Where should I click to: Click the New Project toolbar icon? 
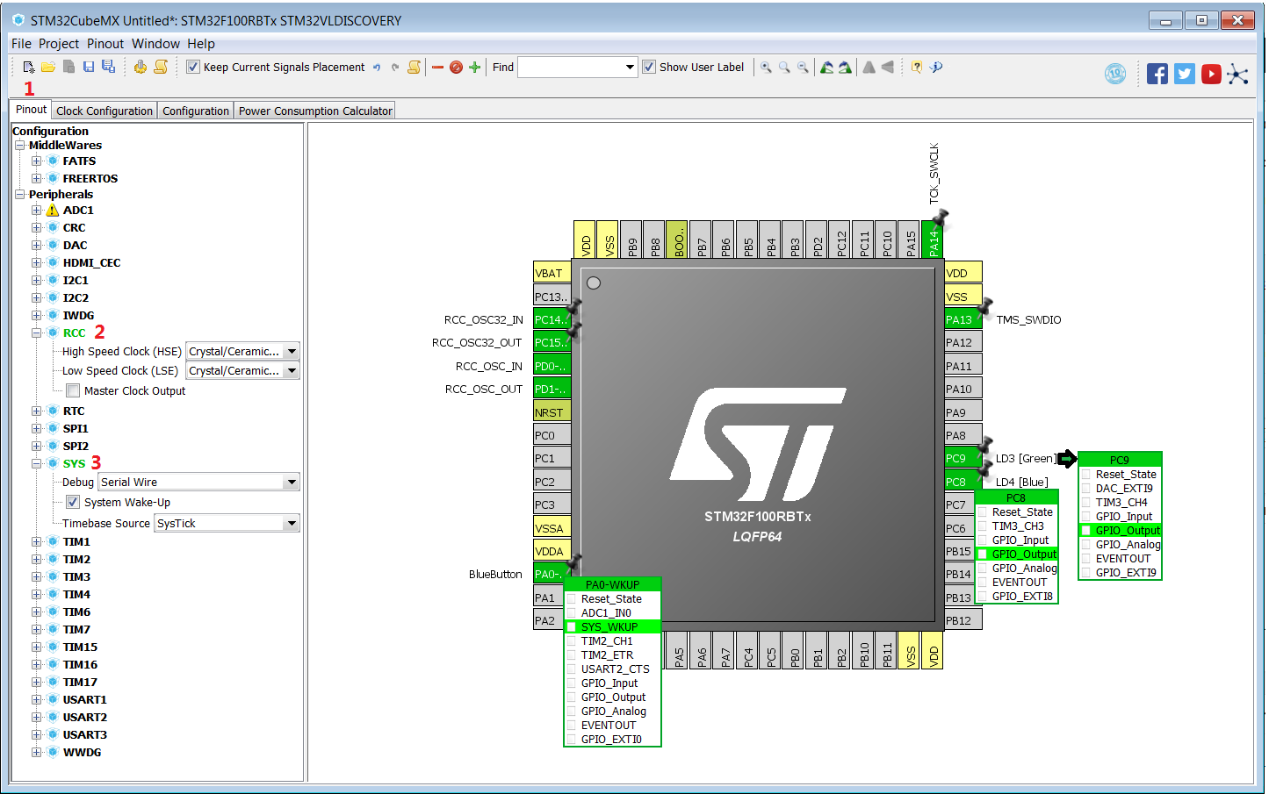tap(28, 67)
